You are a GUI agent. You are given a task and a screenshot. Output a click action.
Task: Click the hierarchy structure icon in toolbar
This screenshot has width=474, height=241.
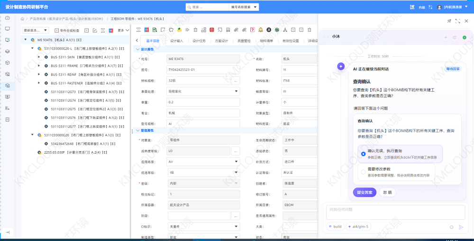click(285, 30)
